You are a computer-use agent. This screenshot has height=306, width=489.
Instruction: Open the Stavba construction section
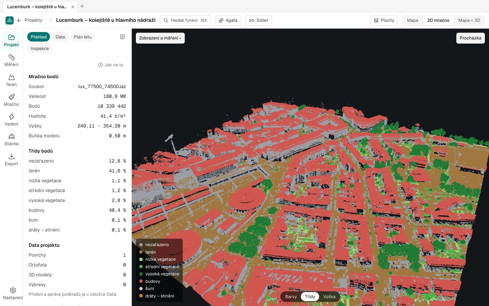point(11,140)
